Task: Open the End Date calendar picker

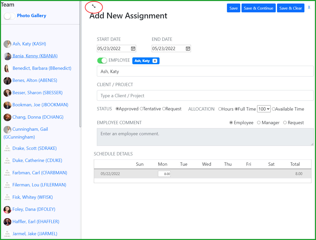Action: tap(188, 49)
